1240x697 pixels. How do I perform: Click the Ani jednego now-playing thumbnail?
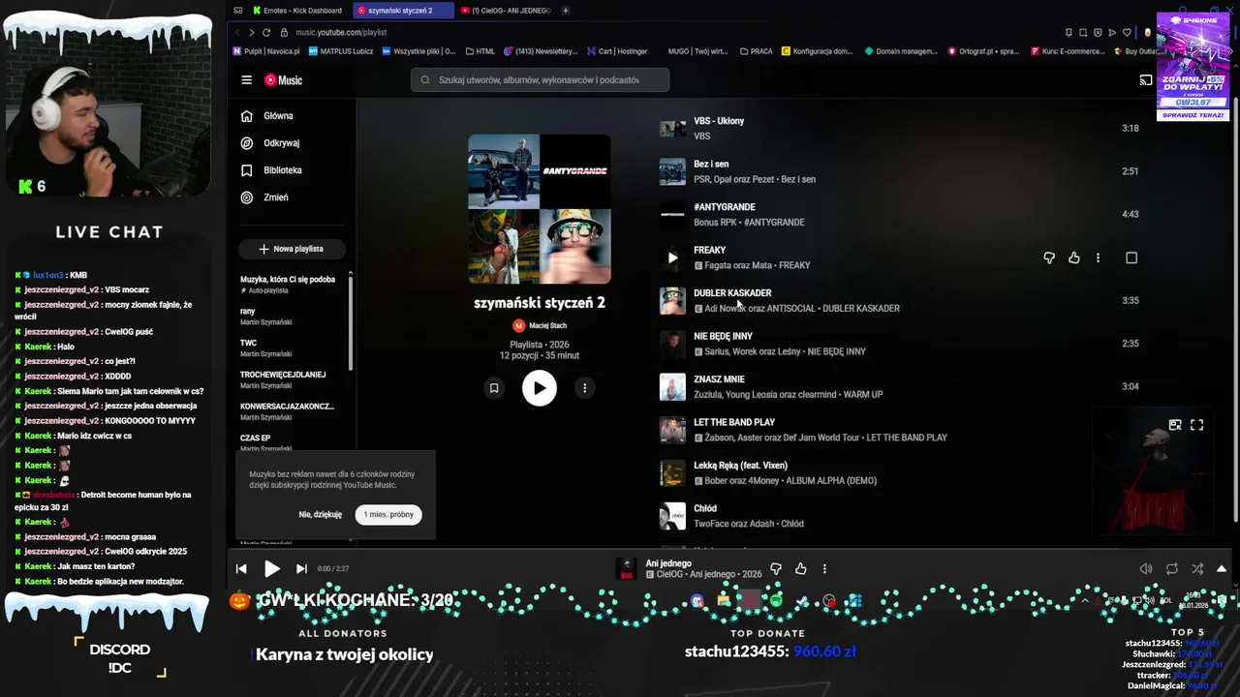coord(627,568)
